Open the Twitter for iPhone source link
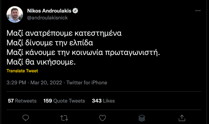The width and height of the screenshot is (209, 124). click(x=87, y=82)
